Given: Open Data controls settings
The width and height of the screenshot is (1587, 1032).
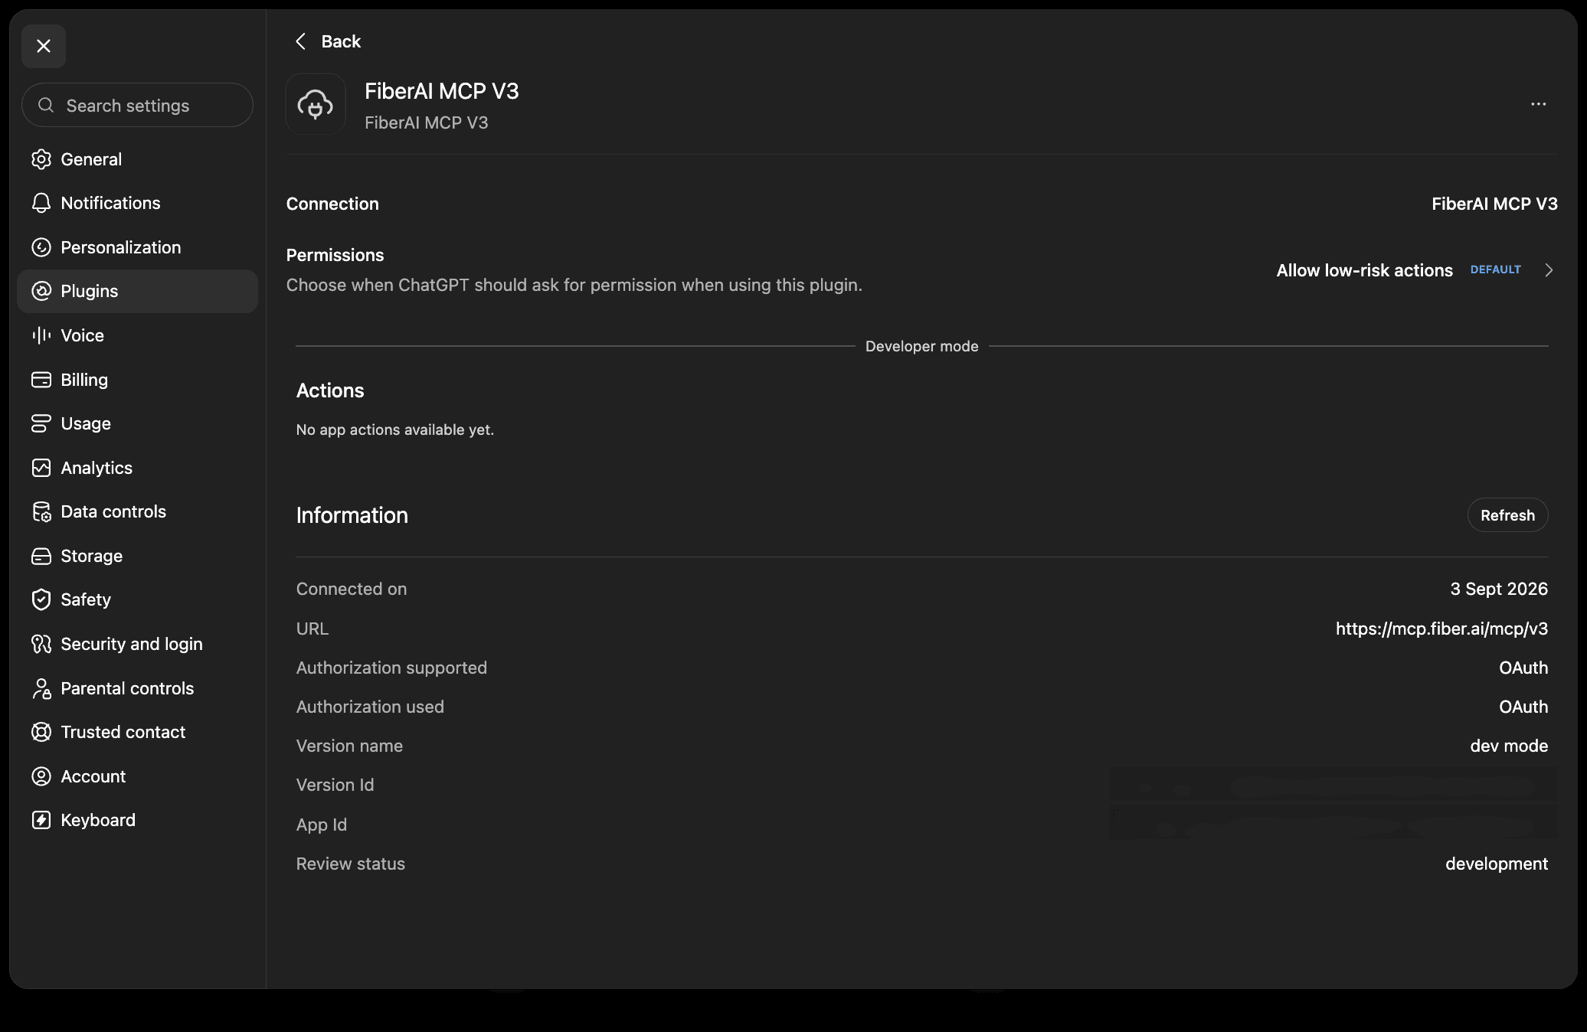Looking at the screenshot, I should pos(137,511).
